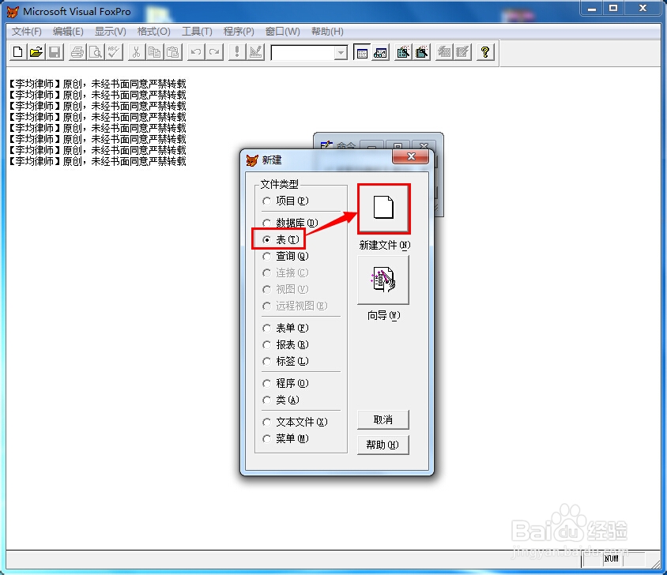667x575 pixels.
Task: Click the NUM indicator in status bar
Action: point(611,558)
